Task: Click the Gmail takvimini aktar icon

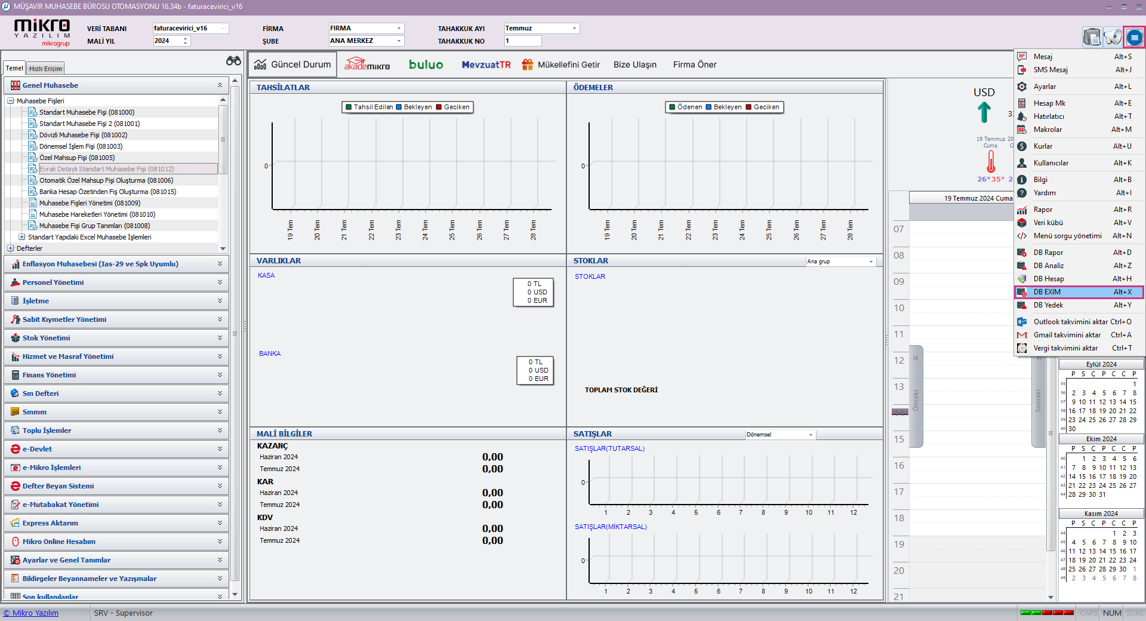Action: (x=1022, y=335)
